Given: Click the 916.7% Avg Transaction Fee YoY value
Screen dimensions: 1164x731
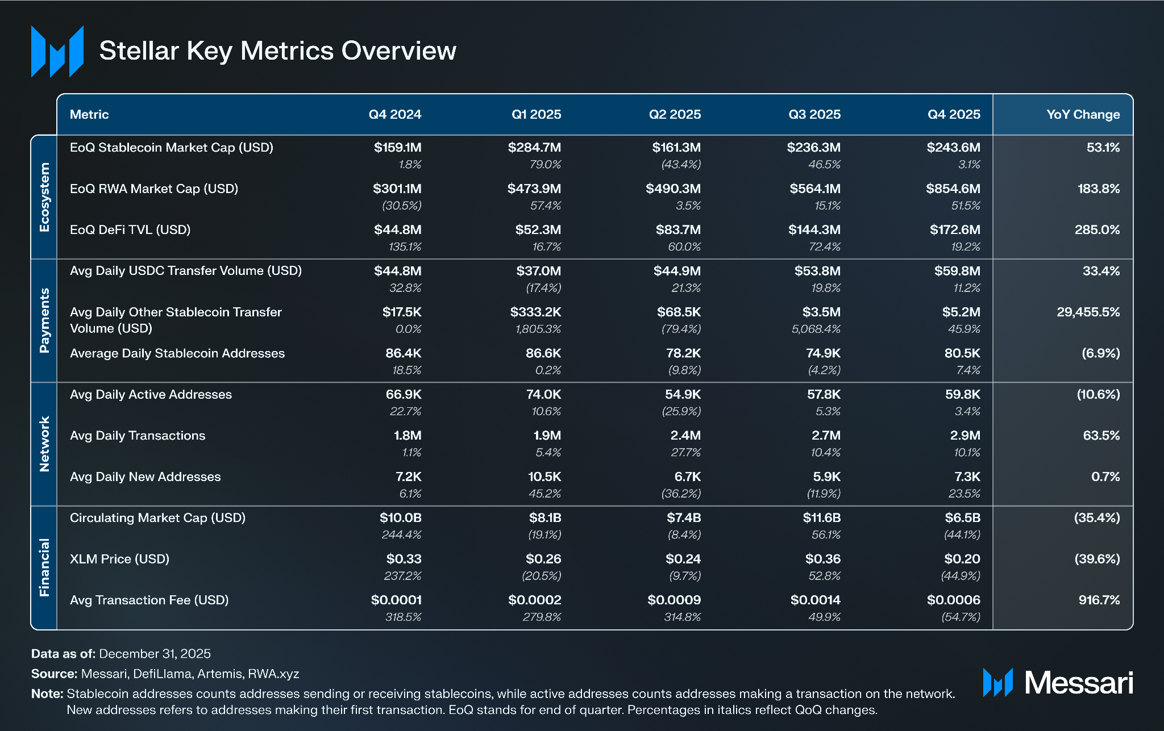Looking at the screenshot, I should coord(1099,600).
